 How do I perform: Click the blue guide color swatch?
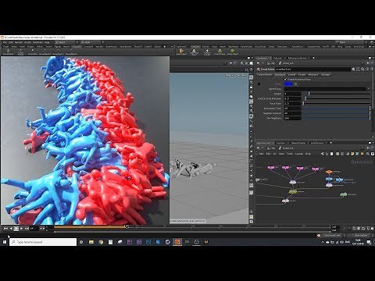point(288,84)
